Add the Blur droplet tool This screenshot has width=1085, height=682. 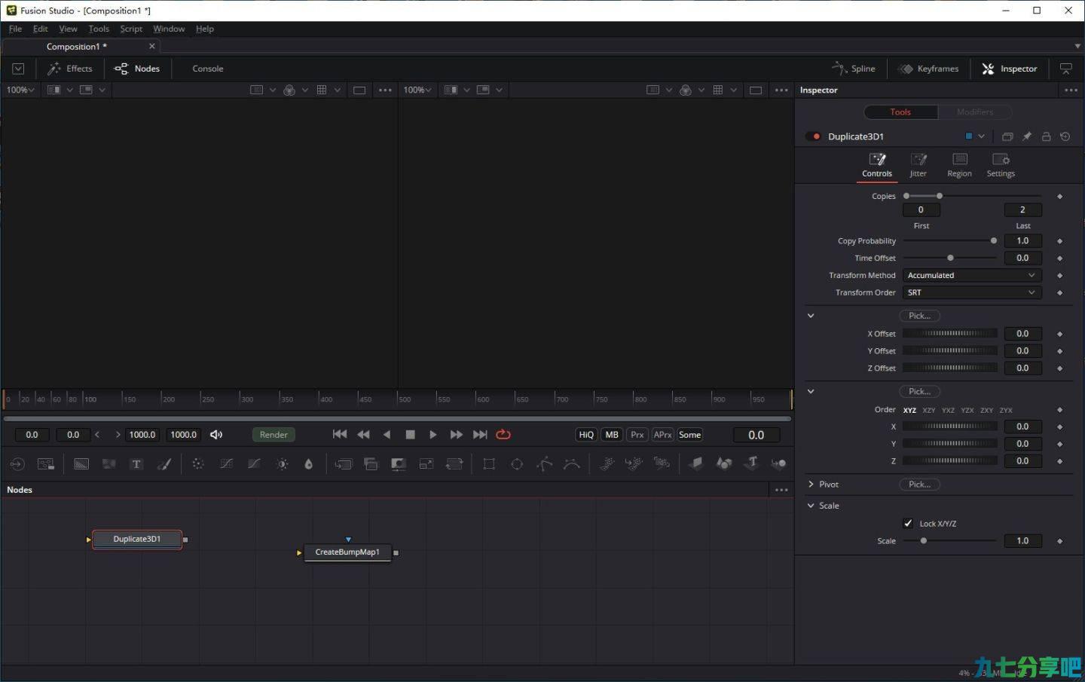308,464
